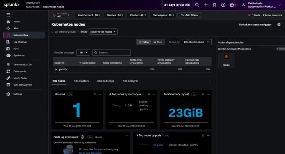
Task: Open Results per page dropdown
Action: (83, 53)
